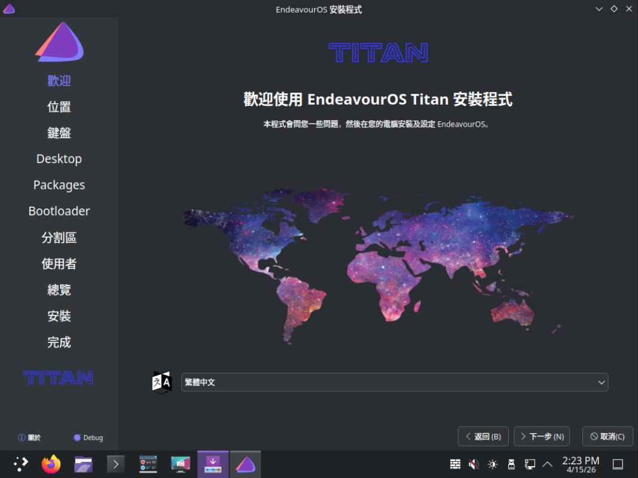Open the 關於 about link
This screenshot has width=638, height=478.
29,437
